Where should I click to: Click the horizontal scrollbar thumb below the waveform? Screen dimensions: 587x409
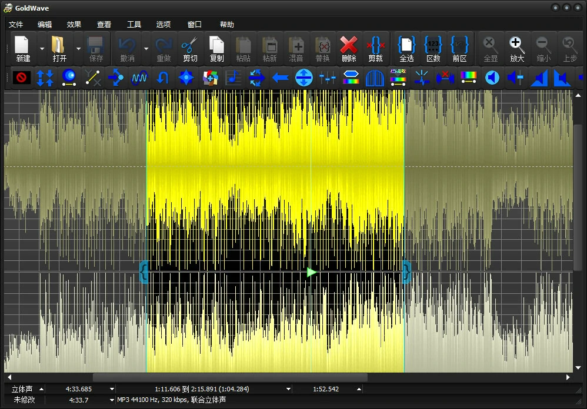click(229, 377)
